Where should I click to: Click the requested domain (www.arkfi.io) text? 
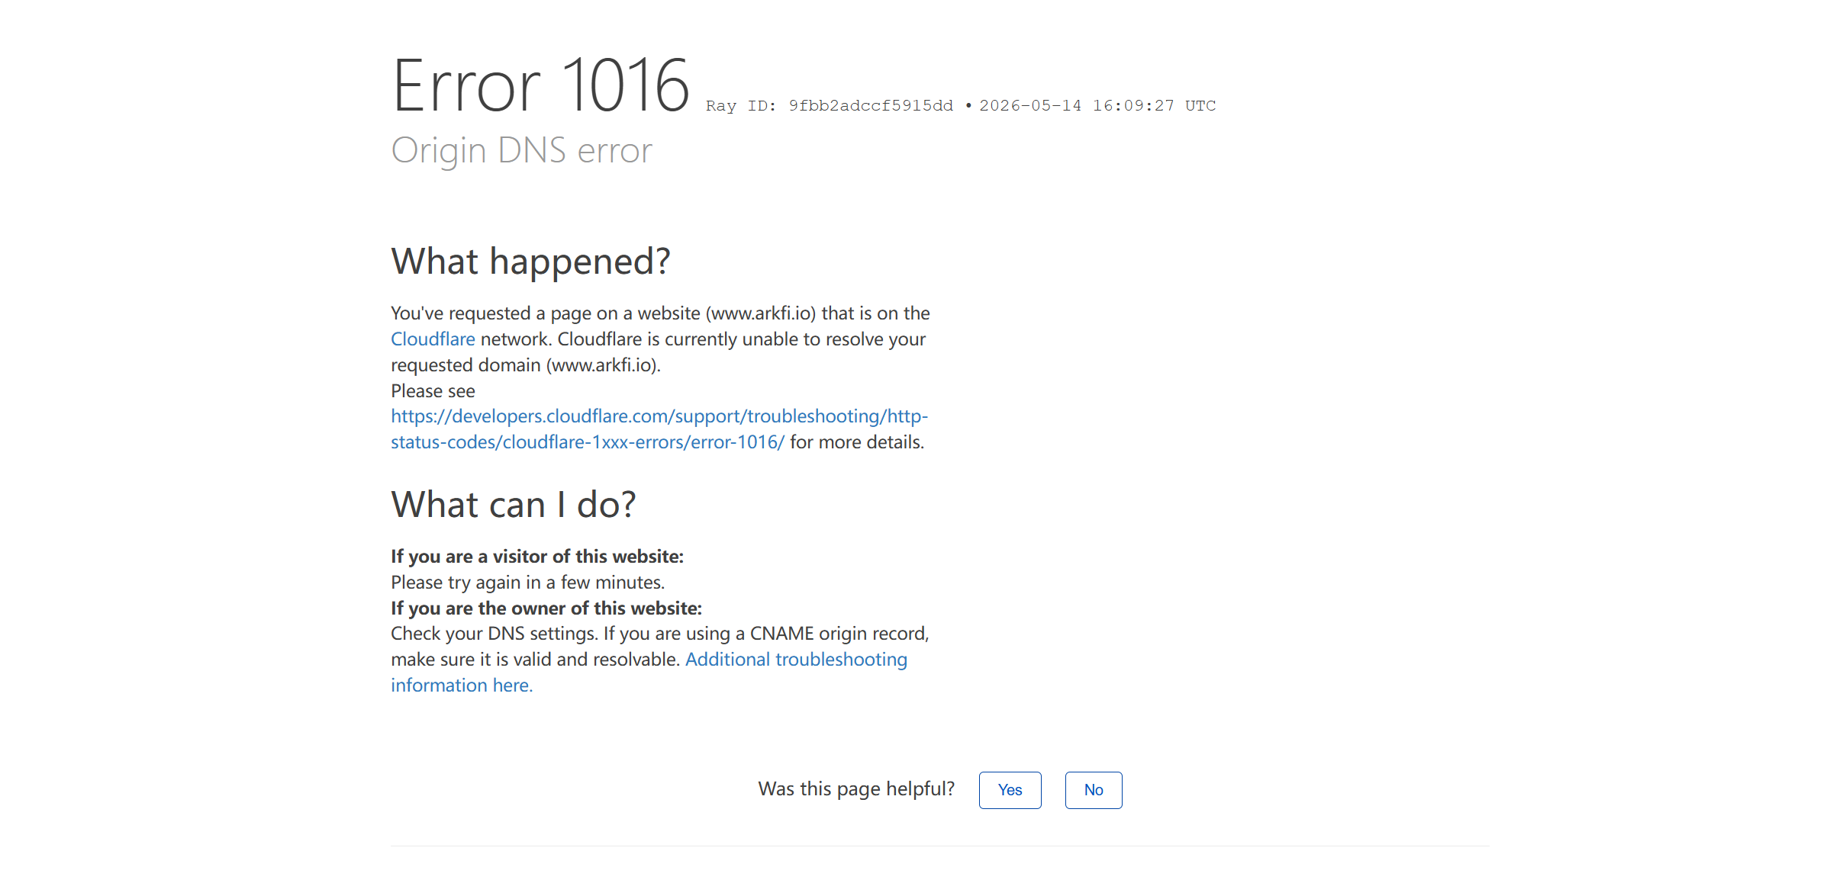tap(526, 365)
